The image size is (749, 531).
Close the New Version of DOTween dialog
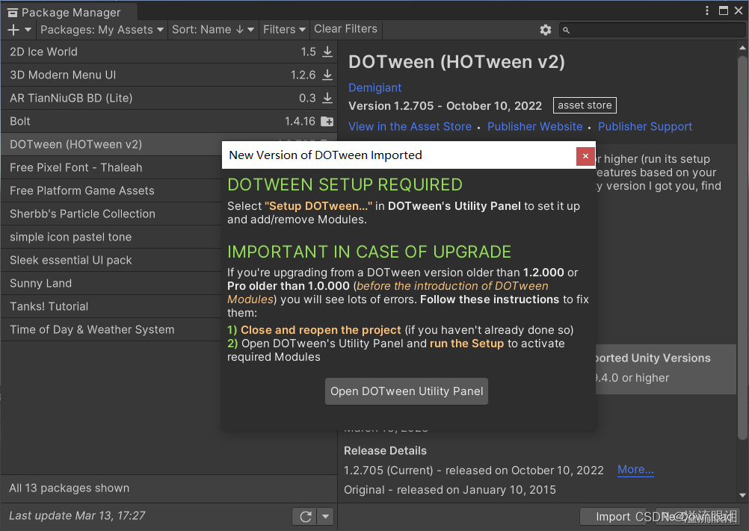[x=585, y=156]
